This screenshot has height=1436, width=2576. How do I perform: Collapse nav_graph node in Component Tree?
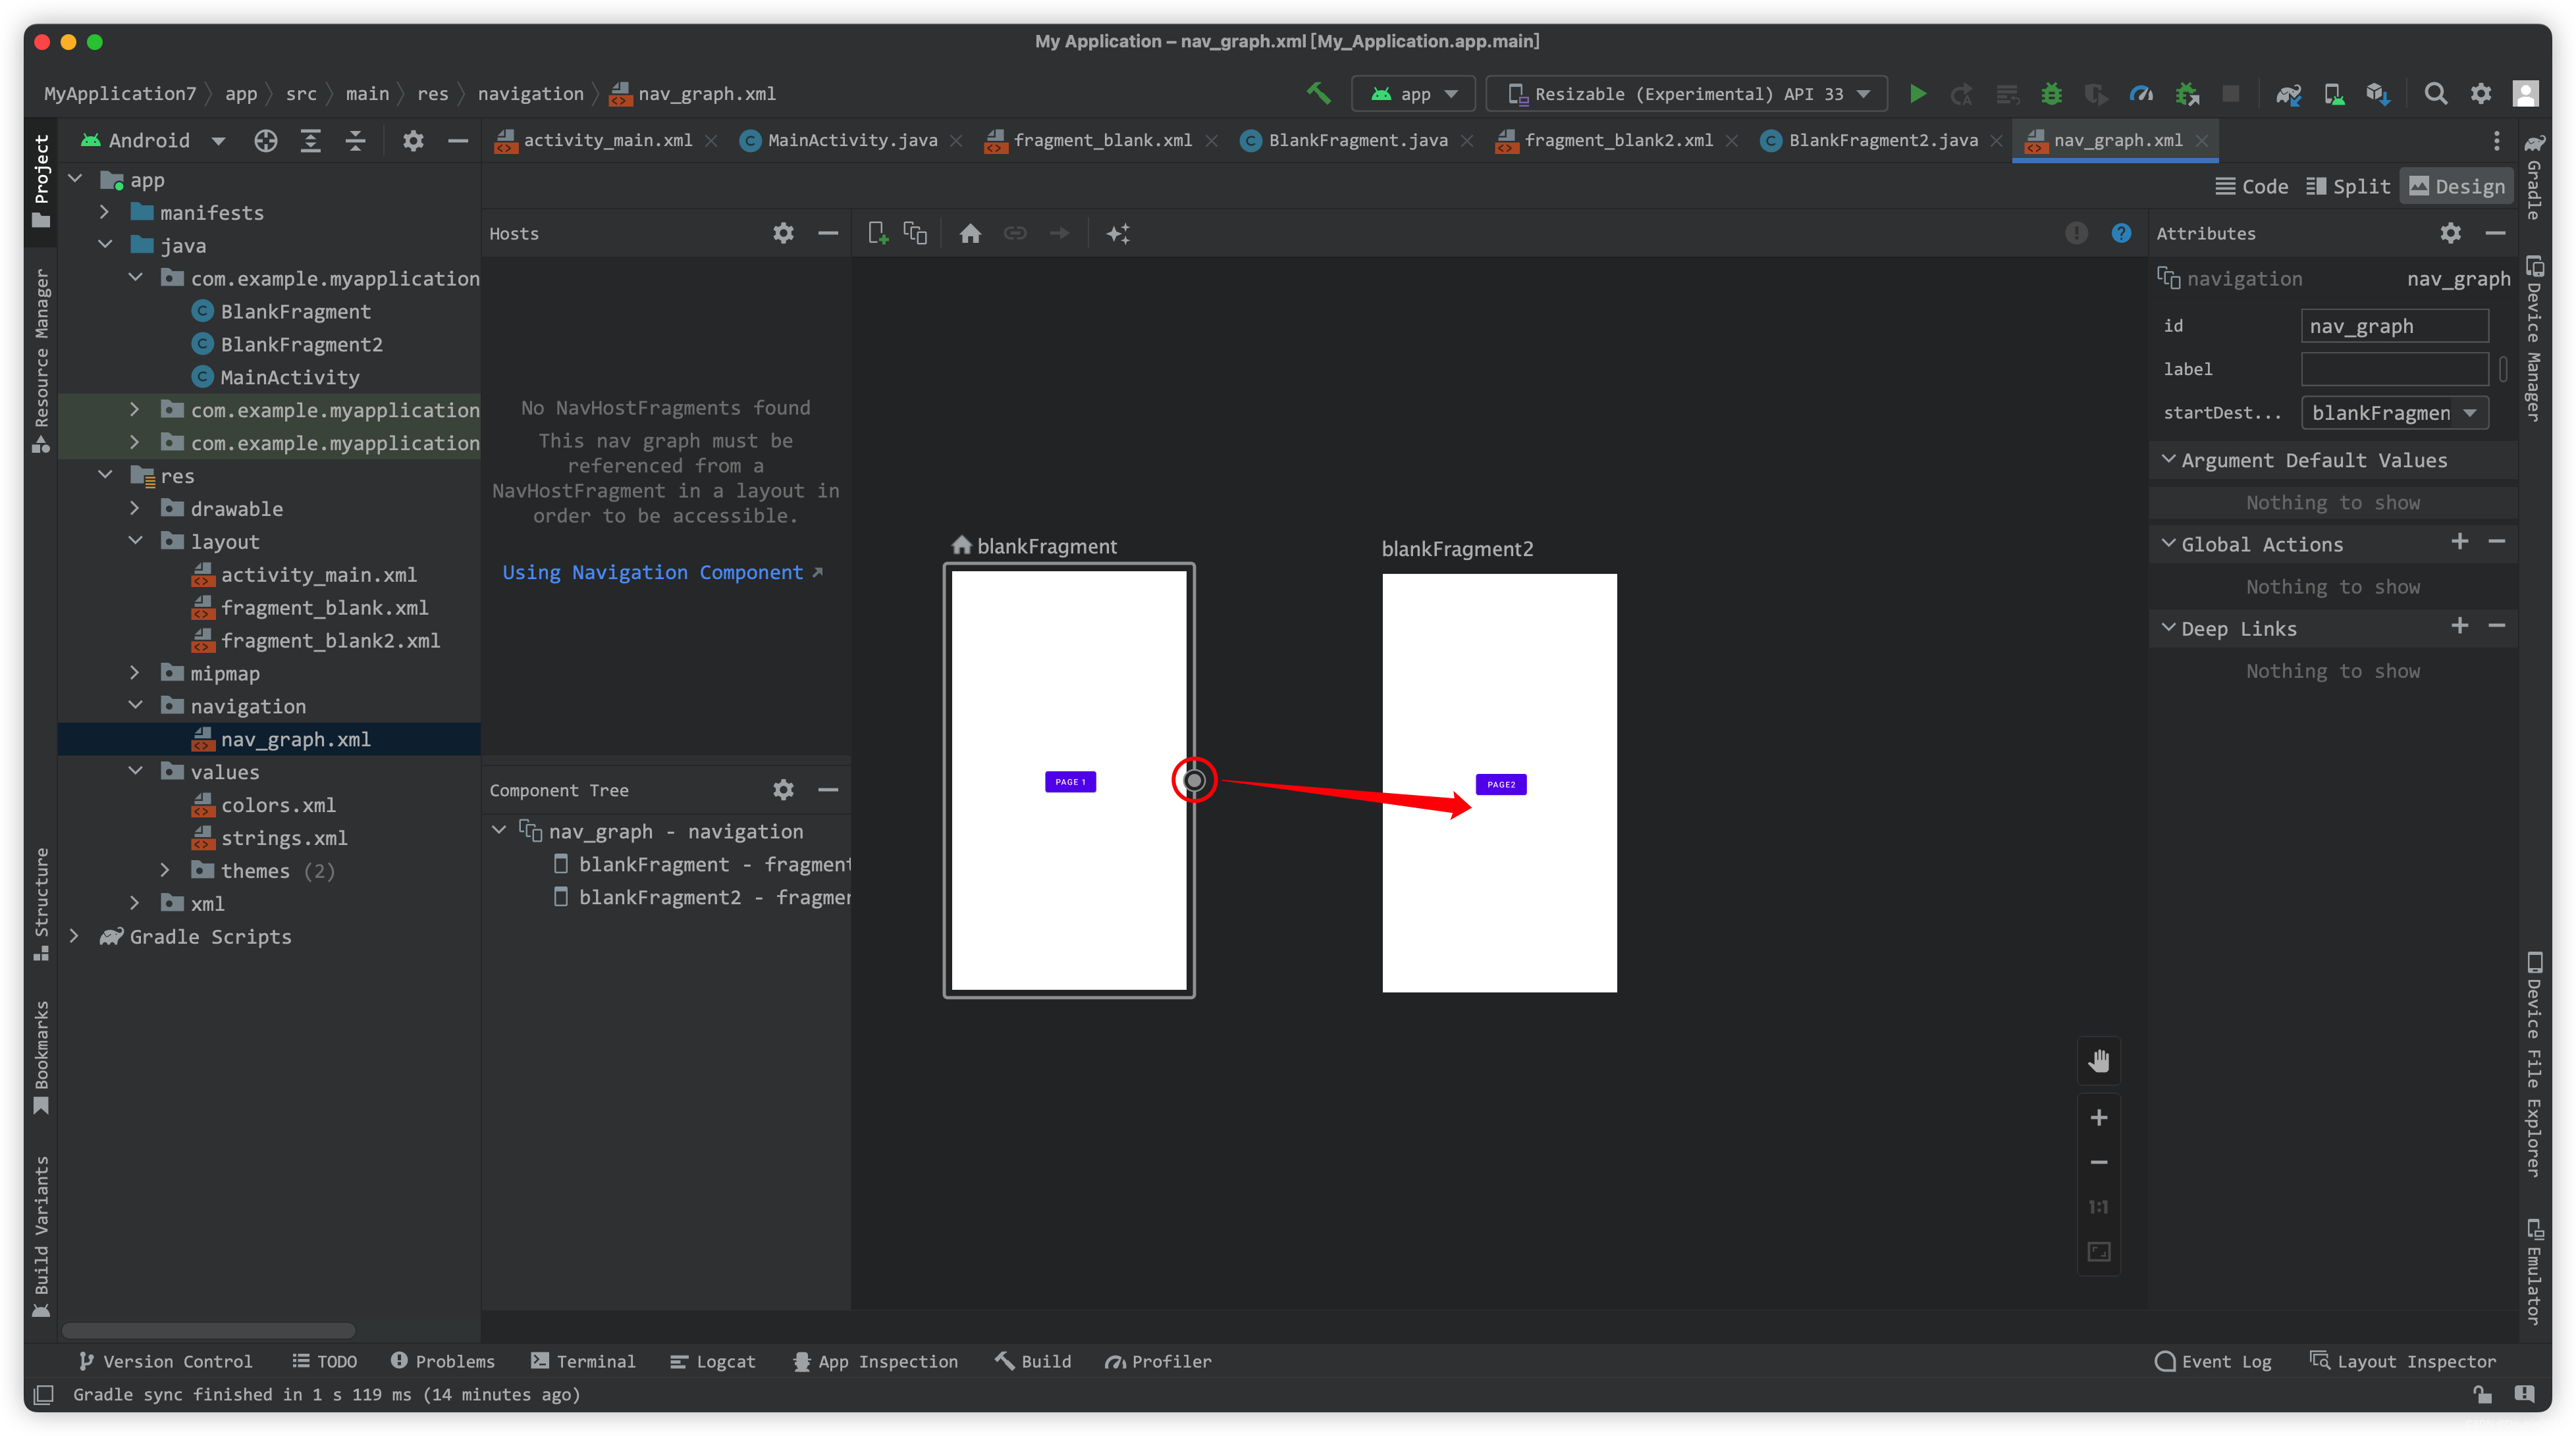499,831
